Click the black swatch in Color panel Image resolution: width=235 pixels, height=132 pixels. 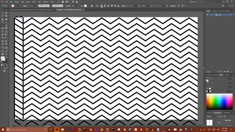tap(209, 91)
